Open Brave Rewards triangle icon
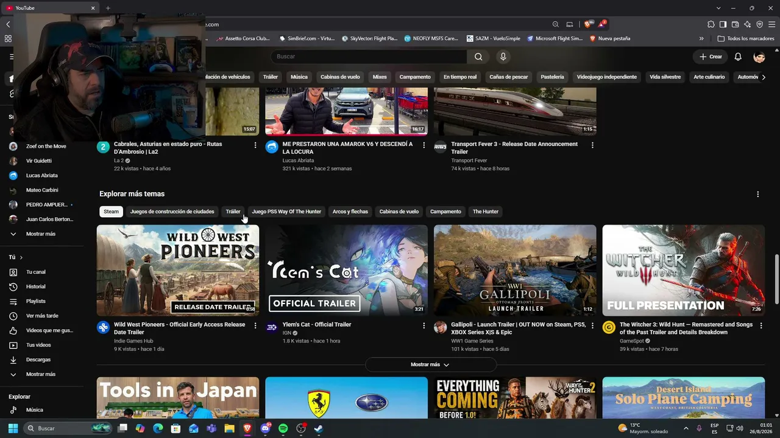Image resolution: width=780 pixels, height=438 pixels. [x=602, y=24]
